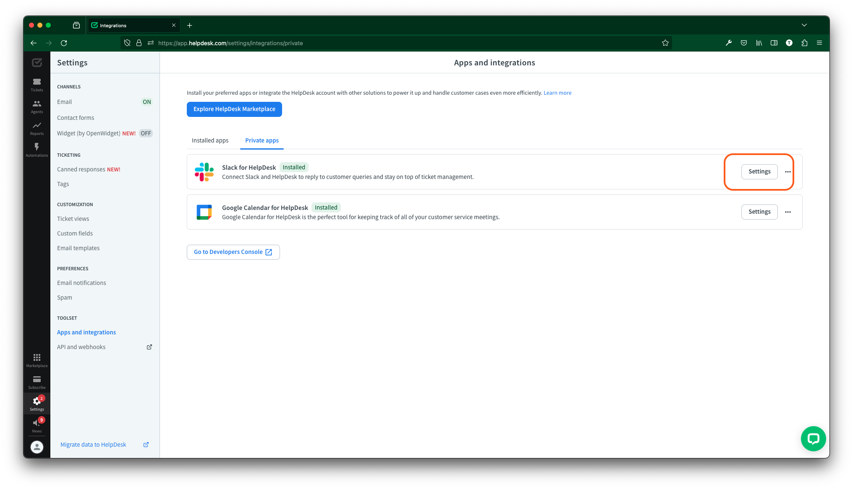Click the Google Calendar app logo

[x=204, y=212]
